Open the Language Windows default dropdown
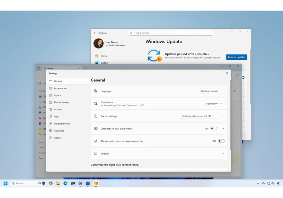 pos(211,91)
